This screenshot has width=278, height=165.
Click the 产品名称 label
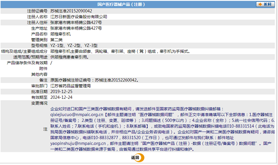[x=39, y=34]
